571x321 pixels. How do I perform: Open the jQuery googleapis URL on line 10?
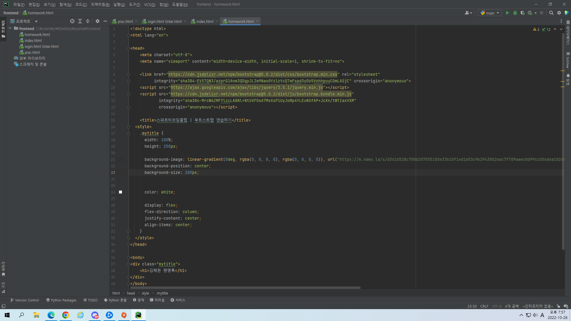247,87
